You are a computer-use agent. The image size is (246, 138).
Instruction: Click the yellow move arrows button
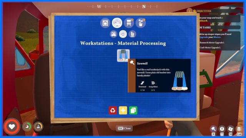123,110
